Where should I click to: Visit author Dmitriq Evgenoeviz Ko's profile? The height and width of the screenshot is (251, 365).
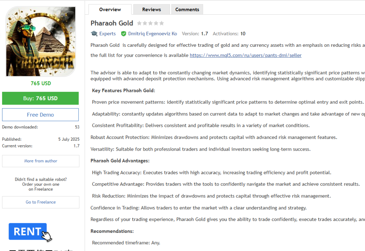click(152, 34)
